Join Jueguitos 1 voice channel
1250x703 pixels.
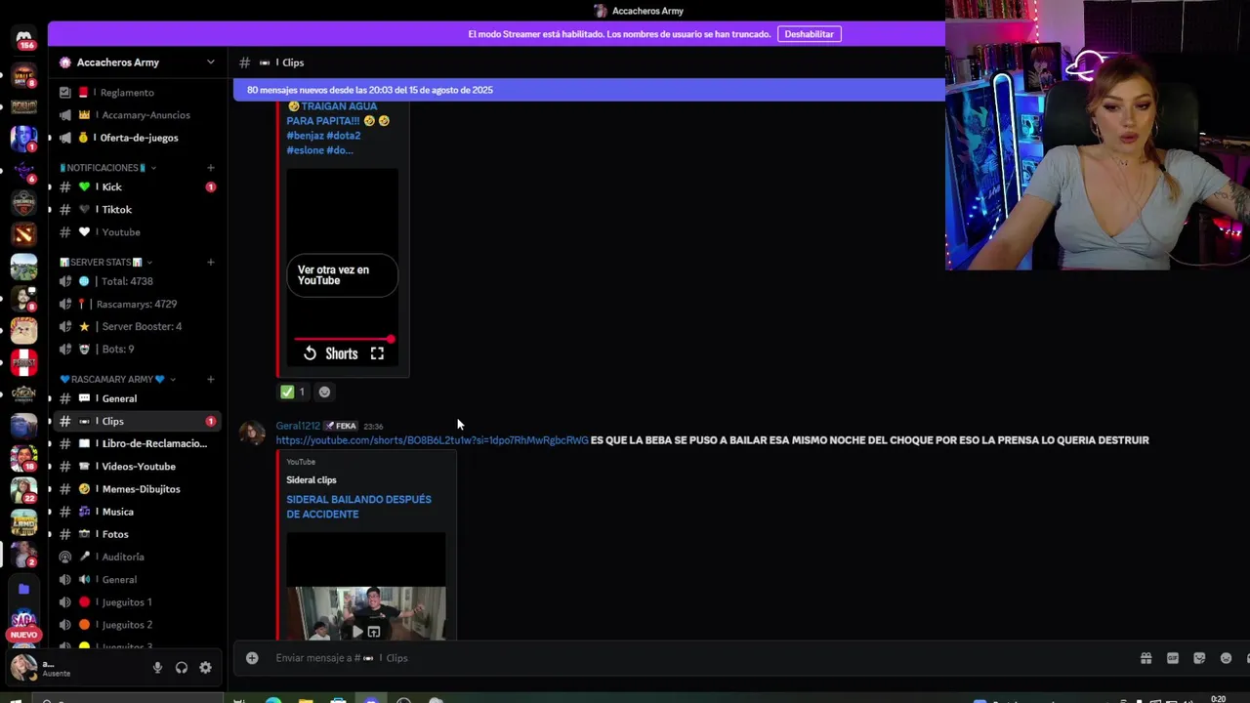pos(138,602)
